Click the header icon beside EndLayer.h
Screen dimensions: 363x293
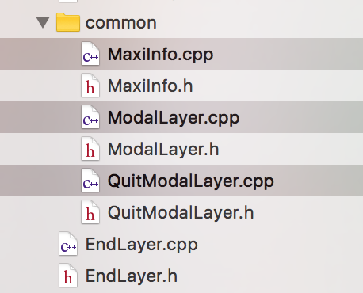click(68, 276)
